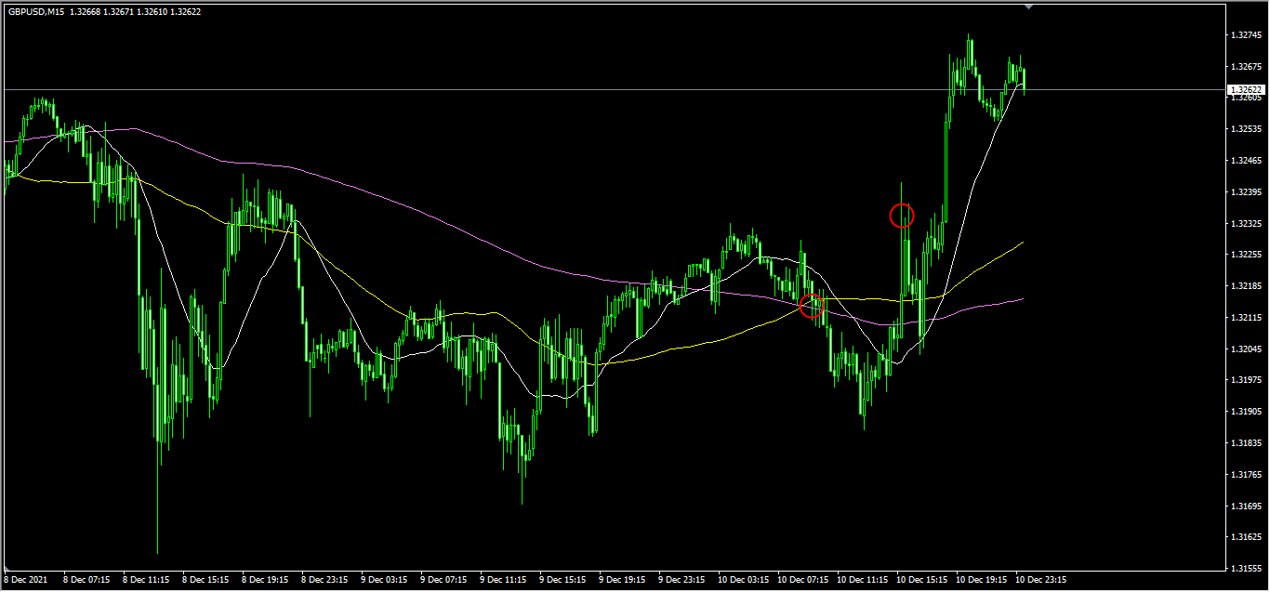Image resolution: width=1270 pixels, height=592 pixels.
Task: Click the 1.32045 price scale label
Action: (1244, 349)
